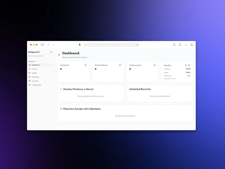Viewport: 225px width, 169px height.
Task: Click the 'Próximos Eventos del Calendario' heading
Action: (x=82, y=109)
